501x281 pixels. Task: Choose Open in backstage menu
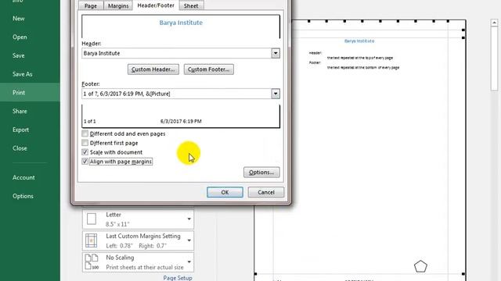20,37
